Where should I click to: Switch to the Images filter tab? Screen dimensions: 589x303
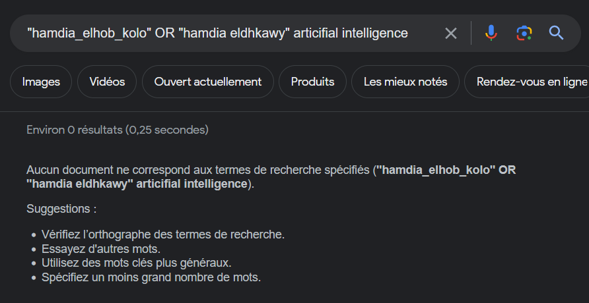(x=41, y=82)
